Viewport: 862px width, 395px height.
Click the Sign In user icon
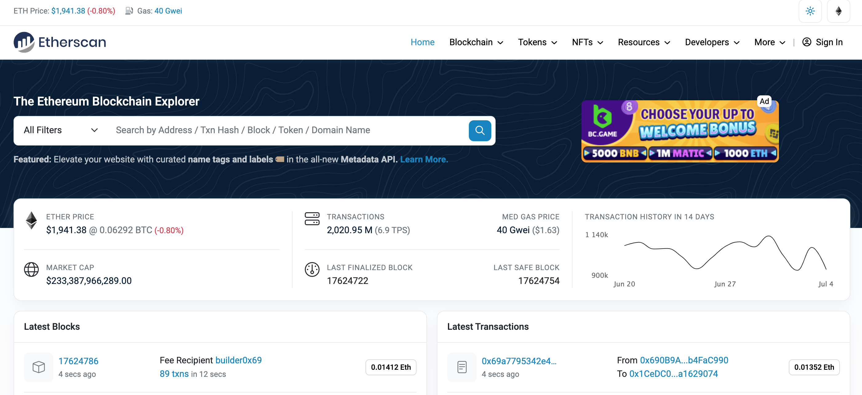coord(806,42)
